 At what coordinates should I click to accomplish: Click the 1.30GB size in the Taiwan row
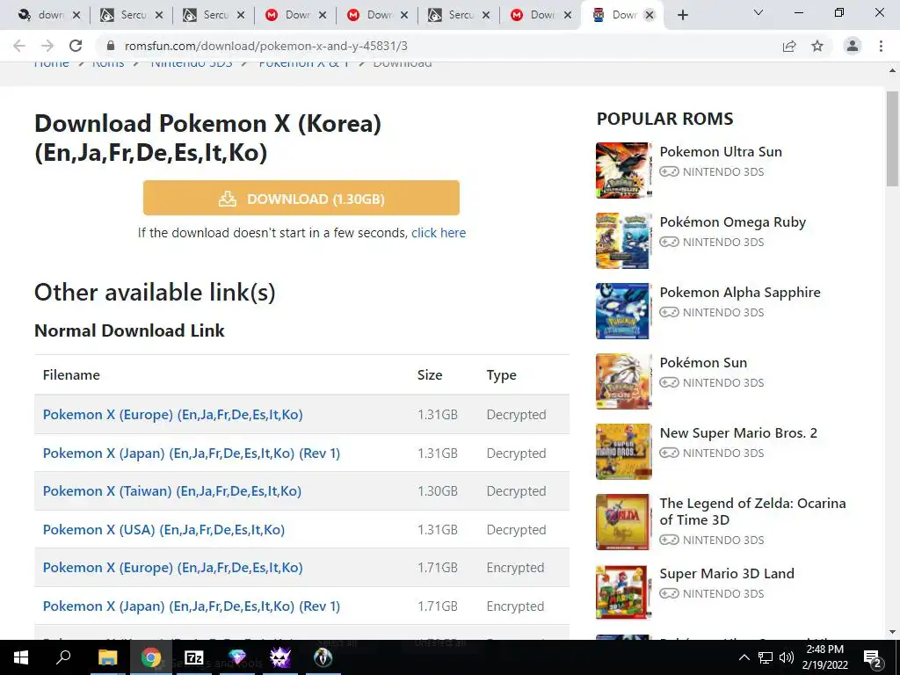(438, 491)
